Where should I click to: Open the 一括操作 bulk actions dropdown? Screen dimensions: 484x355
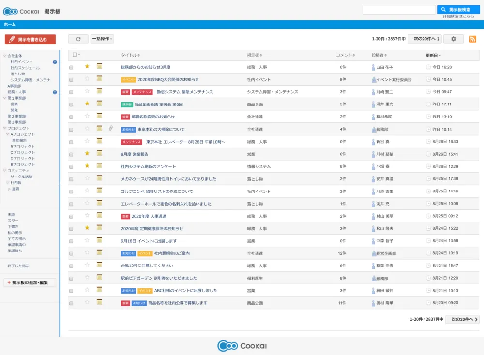[102, 39]
